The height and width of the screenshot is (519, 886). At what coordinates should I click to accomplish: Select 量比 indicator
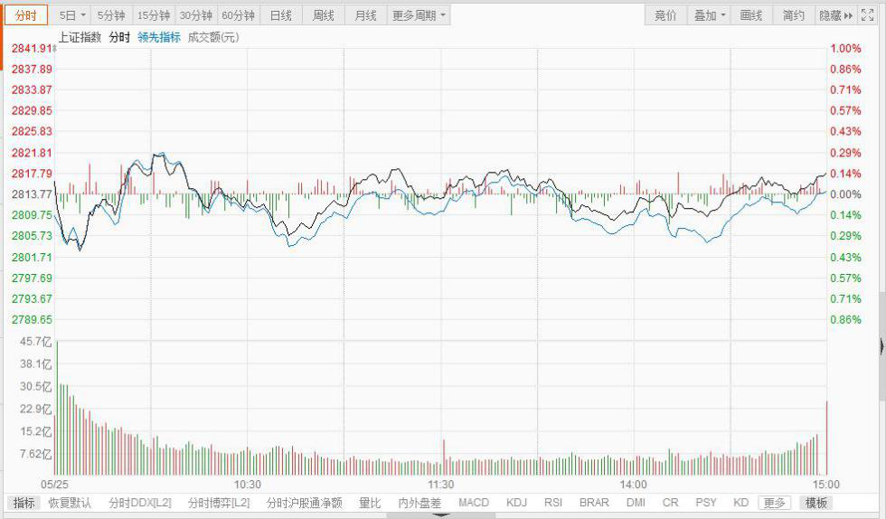tap(370, 503)
